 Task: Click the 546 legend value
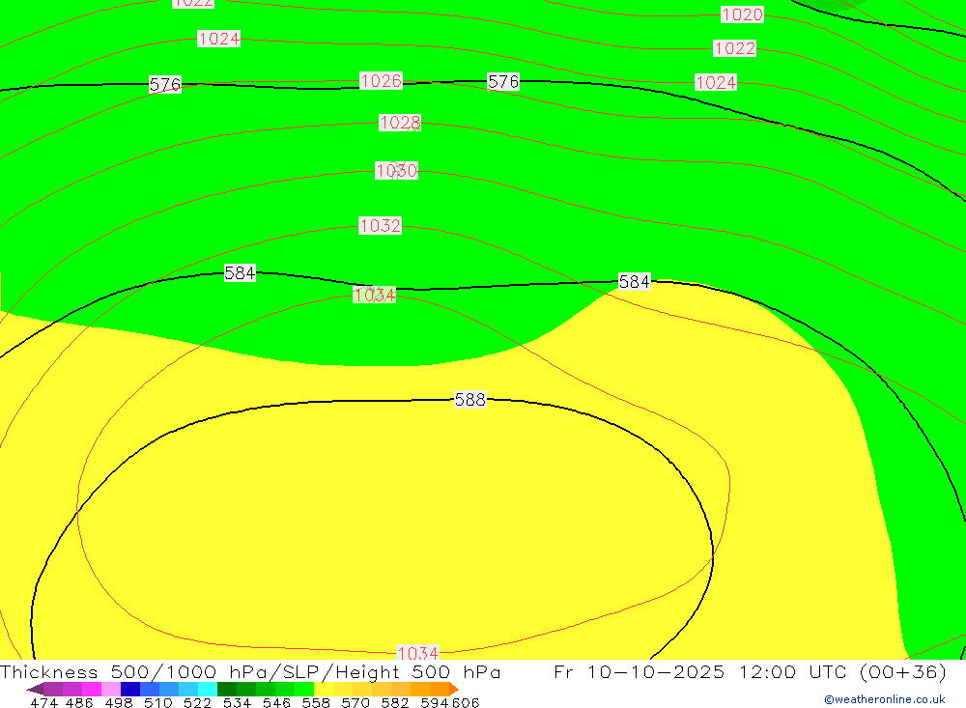point(276,702)
